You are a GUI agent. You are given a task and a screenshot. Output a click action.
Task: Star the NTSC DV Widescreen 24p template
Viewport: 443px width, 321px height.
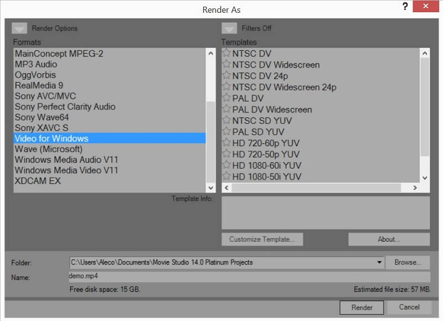(x=226, y=86)
